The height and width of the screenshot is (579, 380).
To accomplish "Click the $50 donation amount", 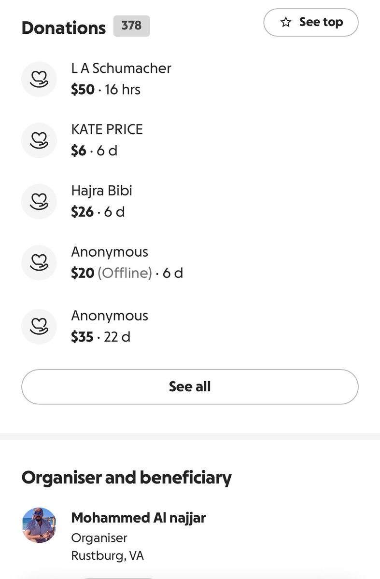I will 83,90.
